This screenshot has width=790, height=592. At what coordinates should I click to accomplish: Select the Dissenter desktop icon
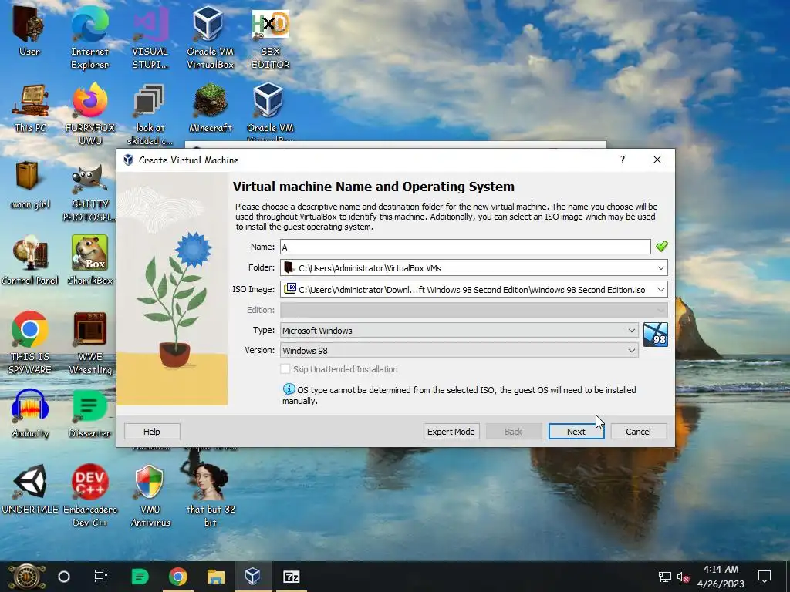click(89, 413)
